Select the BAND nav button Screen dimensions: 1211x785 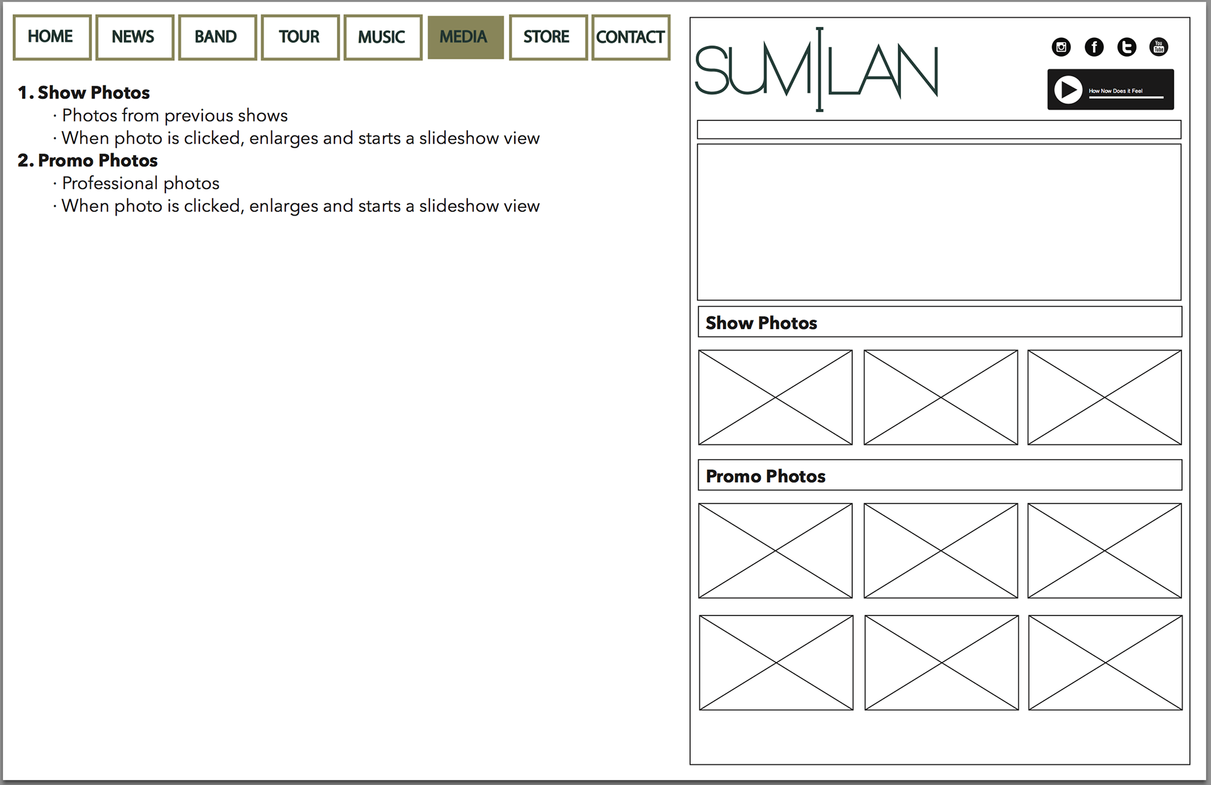(x=217, y=37)
